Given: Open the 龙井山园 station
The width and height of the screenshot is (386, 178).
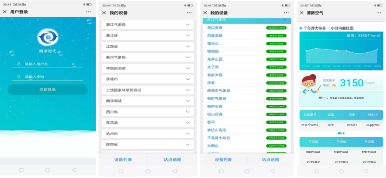Looking at the screenshot, I should pos(247,59).
